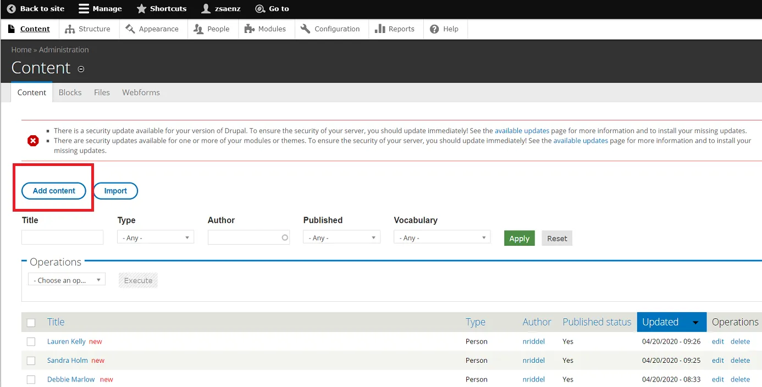Open the Reports admin section
This screenshot has height=387, width=762.
400,29
